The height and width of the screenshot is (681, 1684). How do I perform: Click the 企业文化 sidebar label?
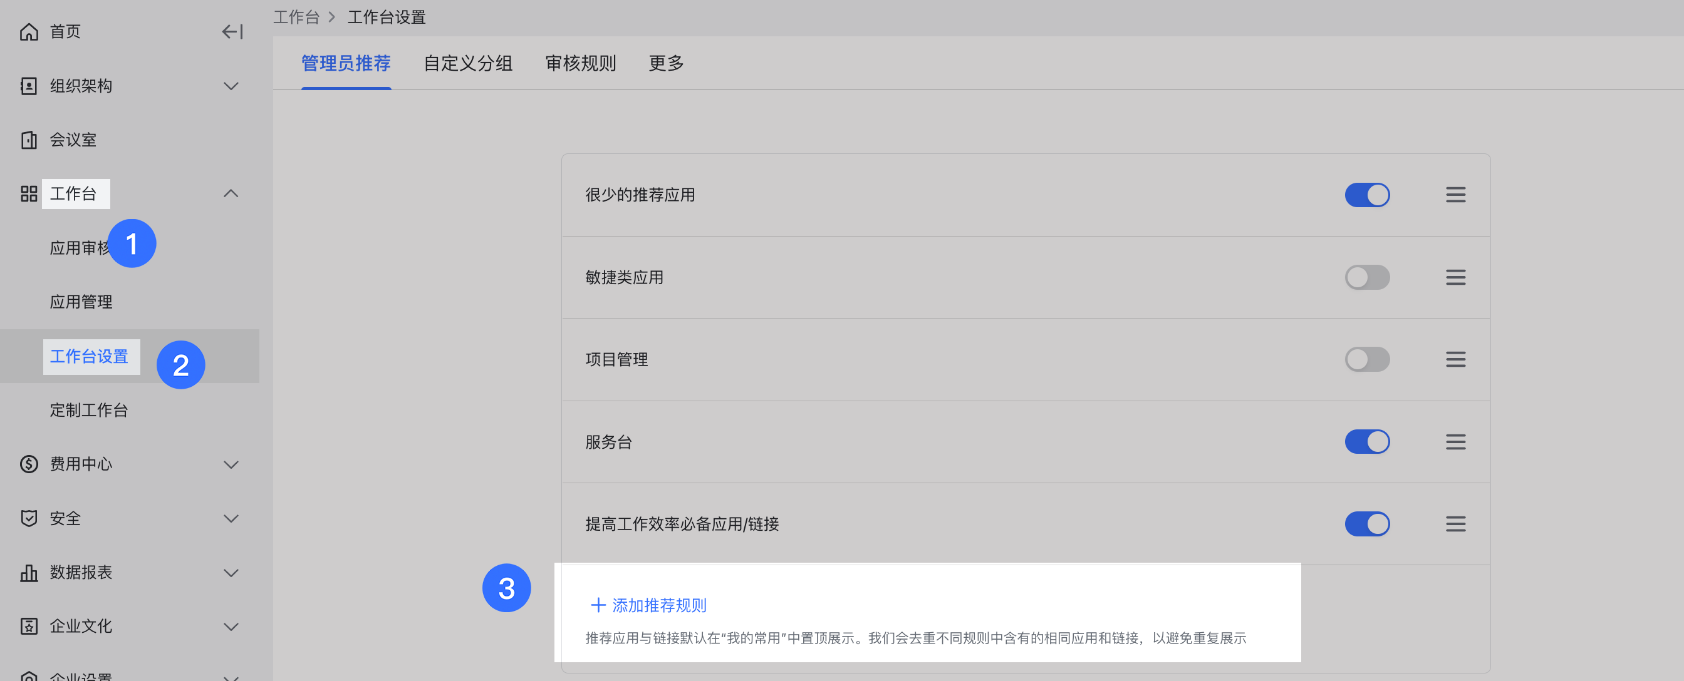[x=81, y=627]
